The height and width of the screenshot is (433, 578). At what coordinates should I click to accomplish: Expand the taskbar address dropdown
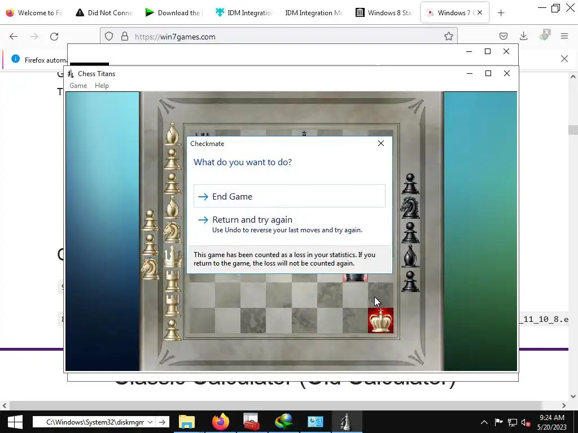pos(150,422)
